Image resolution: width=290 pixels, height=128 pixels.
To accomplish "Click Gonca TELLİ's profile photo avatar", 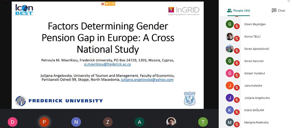I will 230,36.
